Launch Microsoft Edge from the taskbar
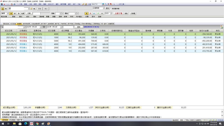 pos(26,124)
